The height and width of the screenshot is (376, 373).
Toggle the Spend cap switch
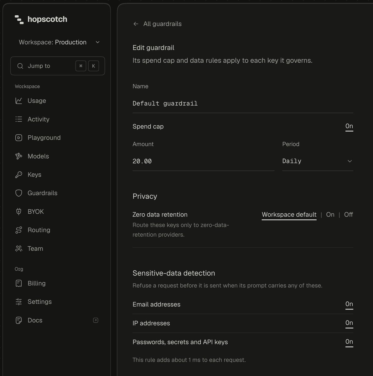[349, 126]
